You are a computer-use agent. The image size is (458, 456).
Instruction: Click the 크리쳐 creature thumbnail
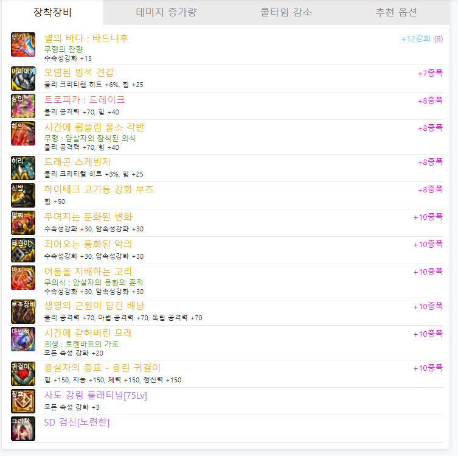click(23, 429)
